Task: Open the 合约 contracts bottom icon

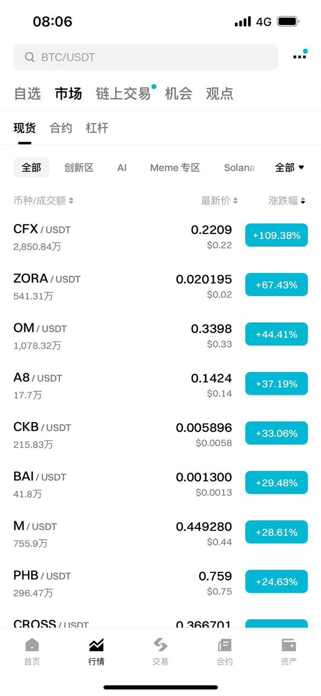Action: [x=225, y=645]
